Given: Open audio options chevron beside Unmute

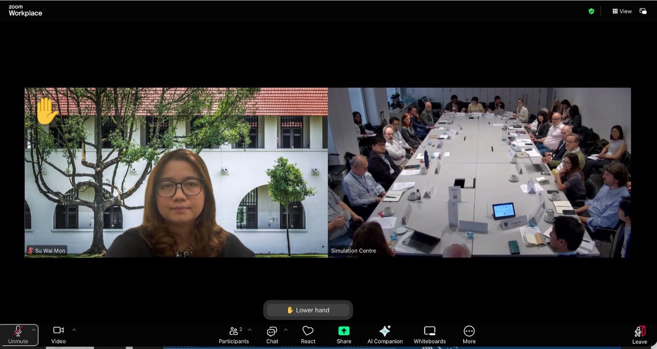Looking at the screenshot, I should click(x=34, y=329).
